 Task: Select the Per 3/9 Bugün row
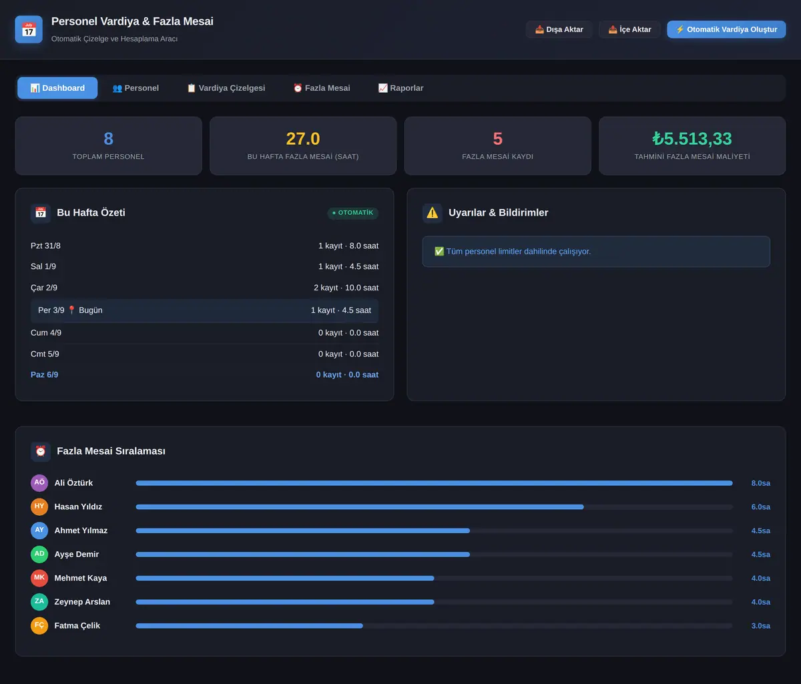(204, 310)
